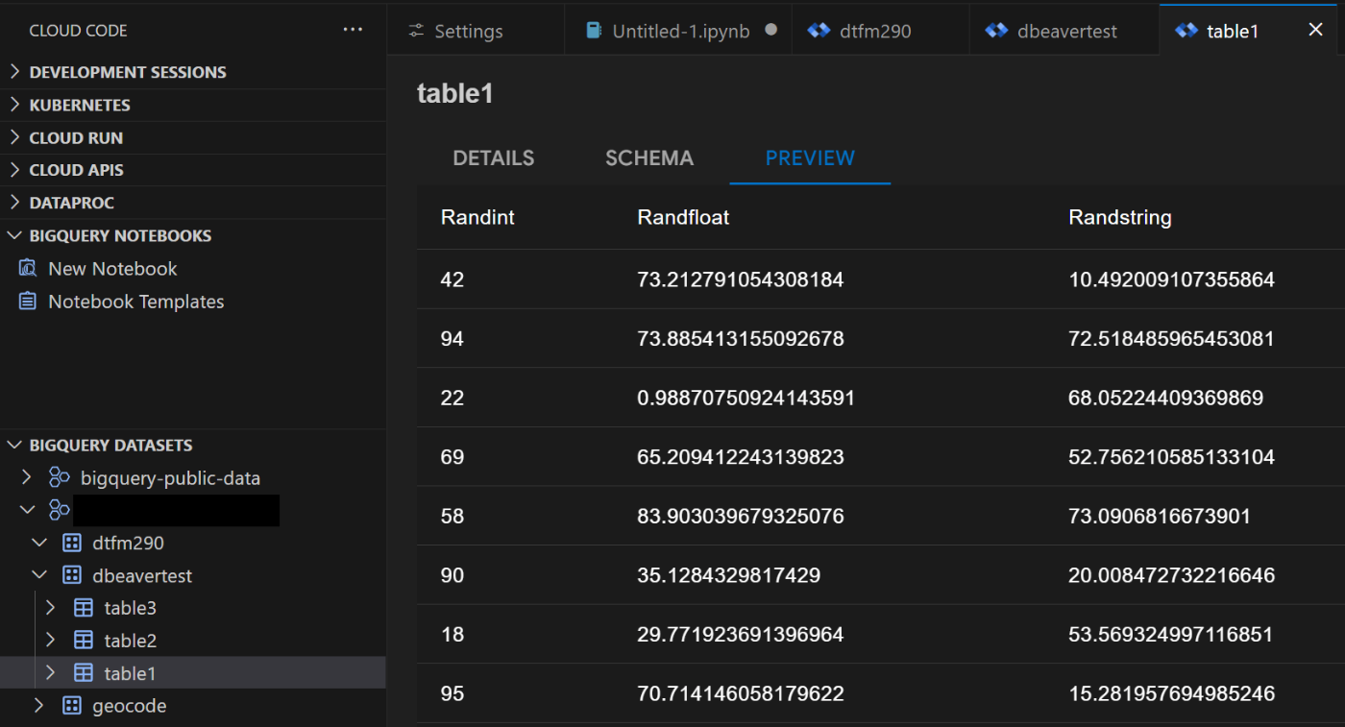Screen dimensions: 1345x727
Task: Open New Notebook link in sidebar
Action: (112, 269)
